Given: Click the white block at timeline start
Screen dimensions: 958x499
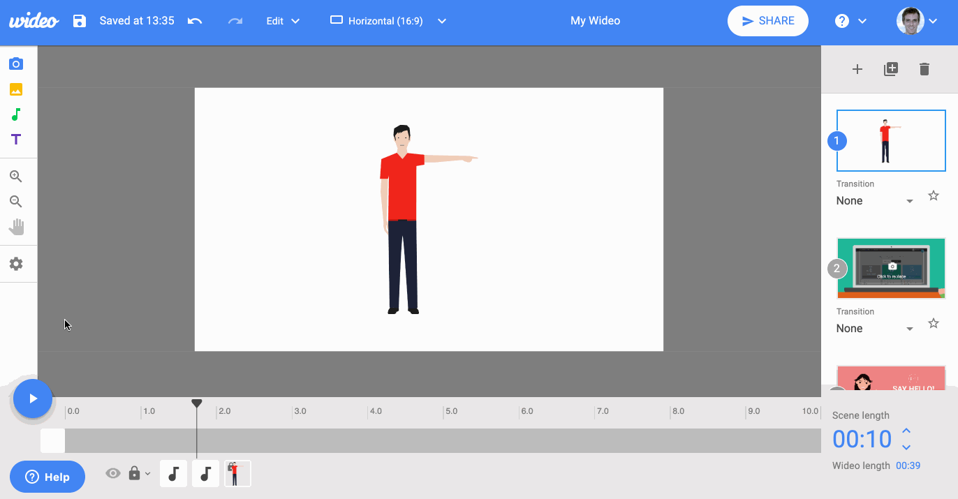Looking at the screenshot, I should (x=52, y=441).
